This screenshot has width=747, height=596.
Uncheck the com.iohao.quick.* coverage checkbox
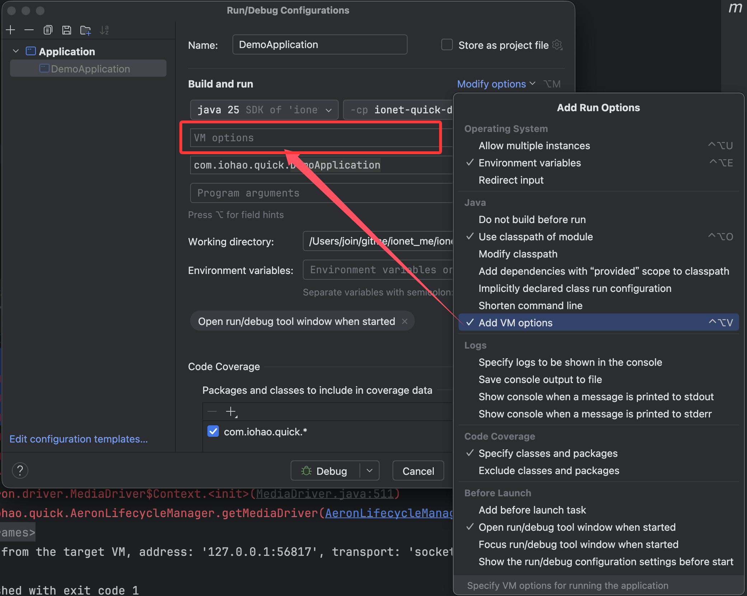coord(213,431)
